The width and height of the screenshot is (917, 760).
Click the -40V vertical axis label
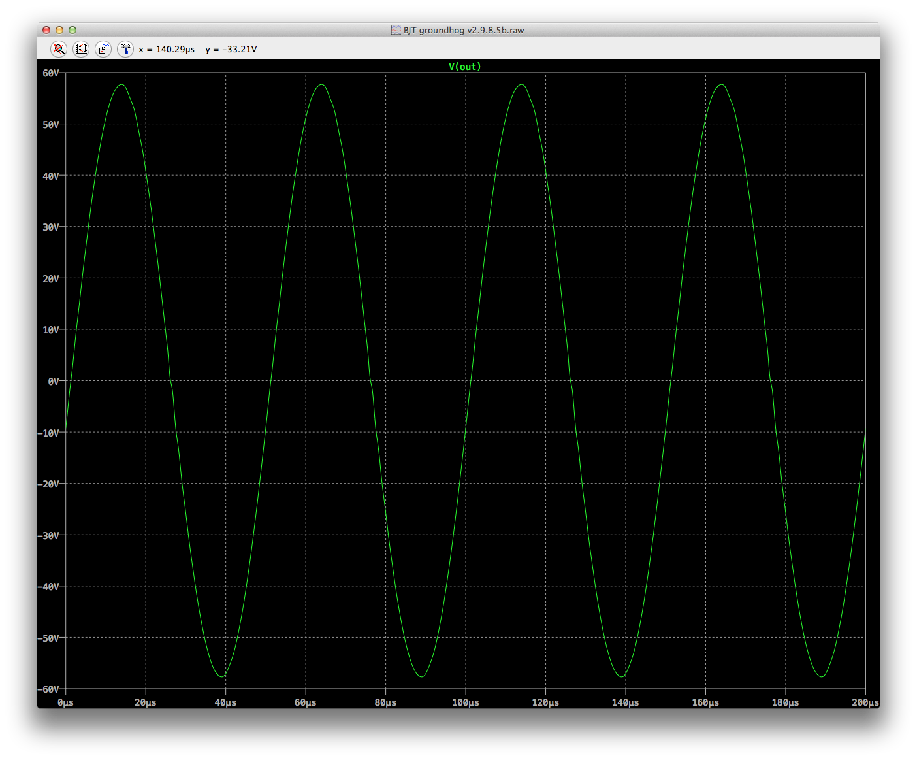click(49, 586)
